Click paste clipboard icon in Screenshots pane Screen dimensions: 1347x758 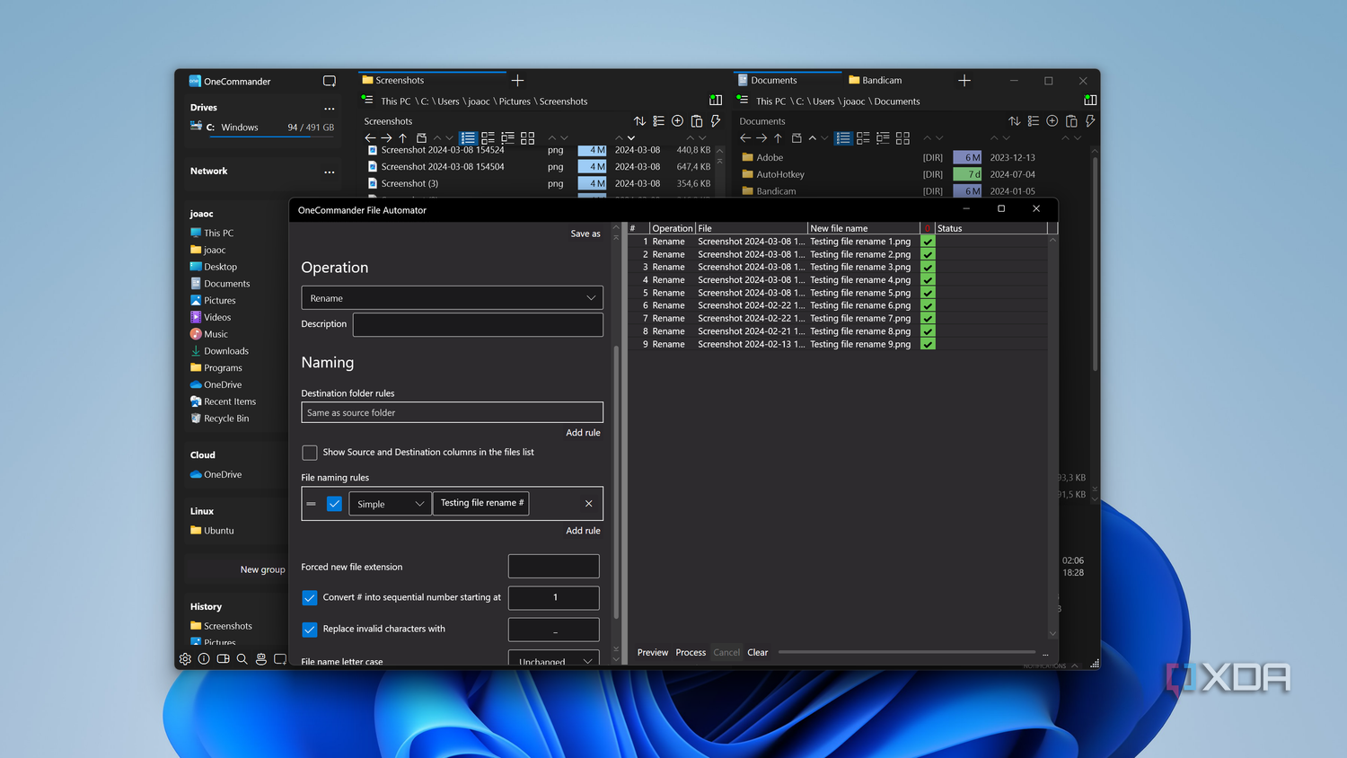(697, 121)
